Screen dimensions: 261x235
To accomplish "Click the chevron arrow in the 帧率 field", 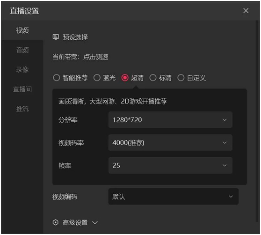I will pos(225,165).
